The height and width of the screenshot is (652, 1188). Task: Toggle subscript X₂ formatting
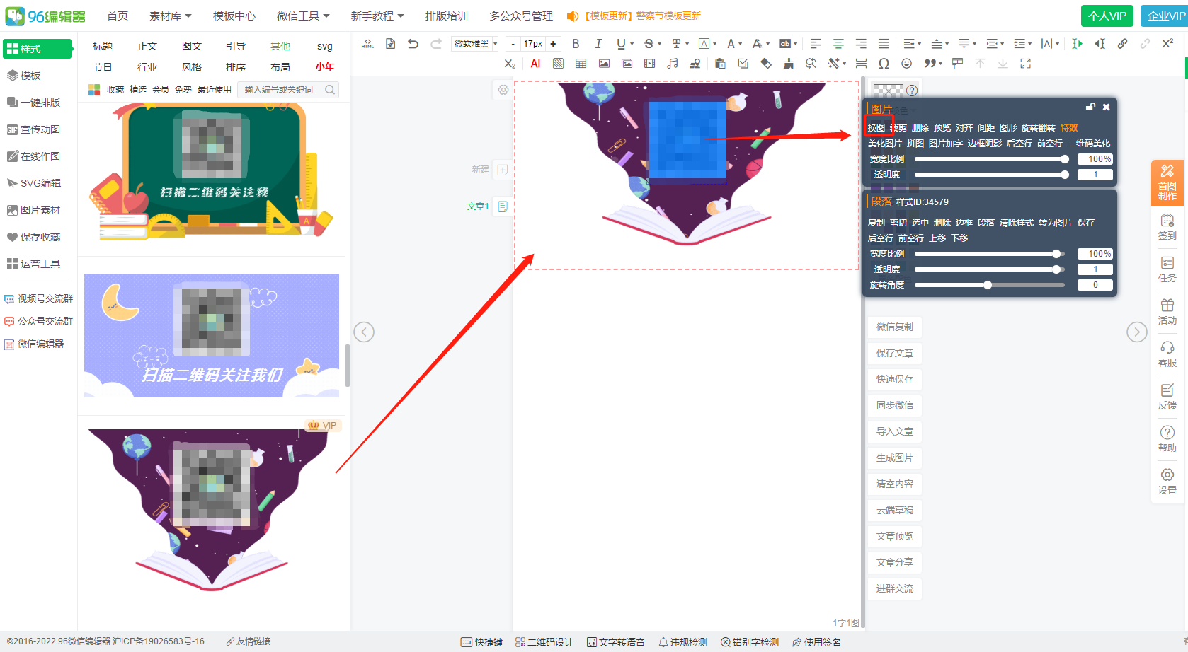pos(510,64)
